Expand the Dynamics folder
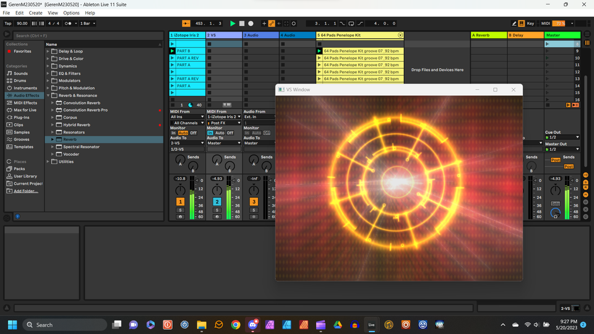 click(x=48, y=66)
